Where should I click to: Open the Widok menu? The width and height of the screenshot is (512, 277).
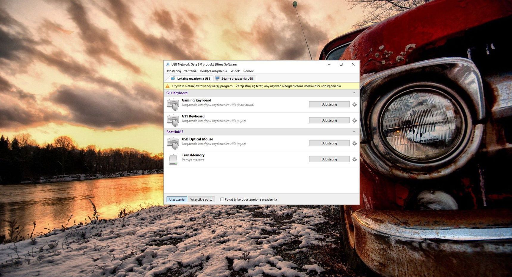(x=235, y=71)
